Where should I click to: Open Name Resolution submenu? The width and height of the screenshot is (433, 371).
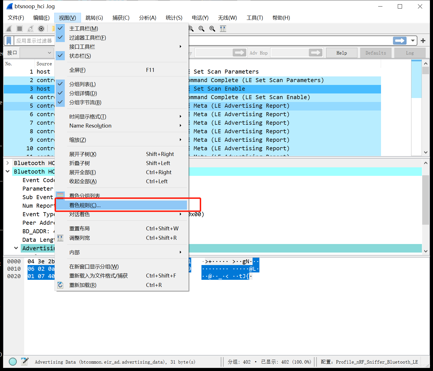coord(122,126)
